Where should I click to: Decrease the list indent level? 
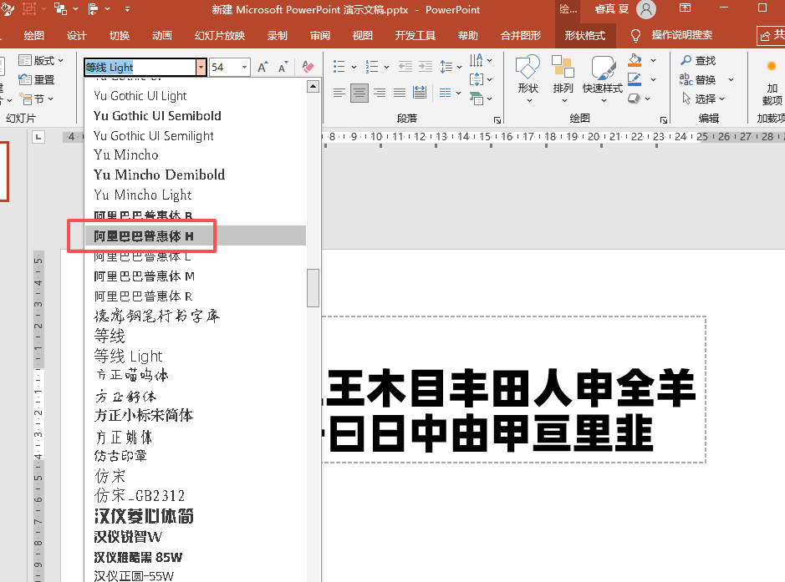pos(405,67)
